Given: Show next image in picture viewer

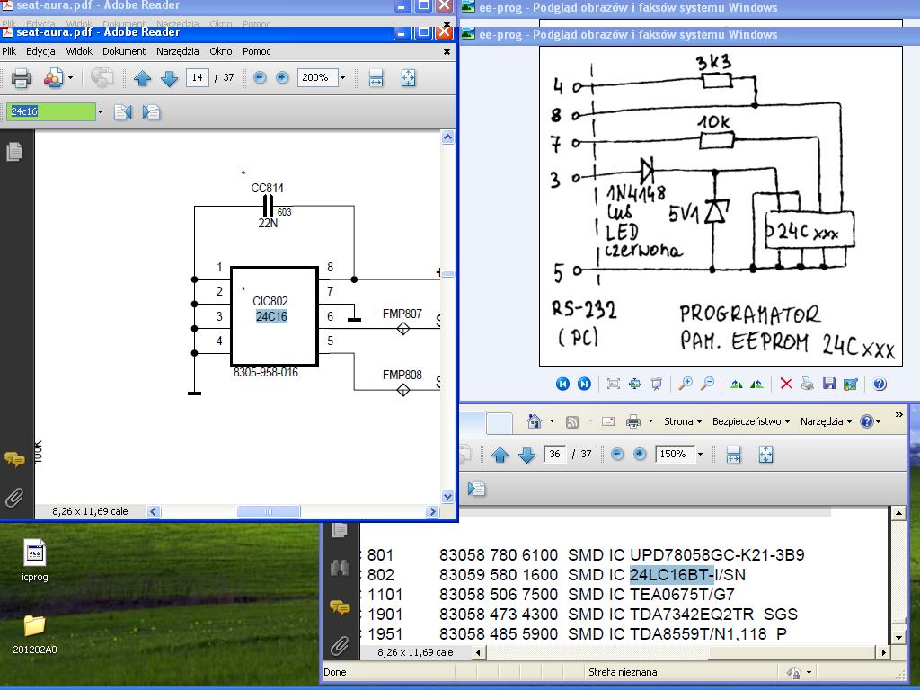Looking at the screenshot, I should [584, 384].
